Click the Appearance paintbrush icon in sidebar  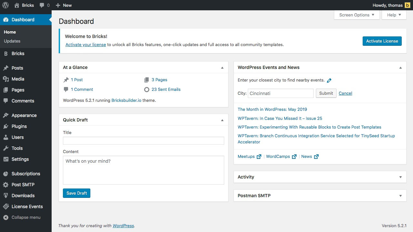coord(6,115)
